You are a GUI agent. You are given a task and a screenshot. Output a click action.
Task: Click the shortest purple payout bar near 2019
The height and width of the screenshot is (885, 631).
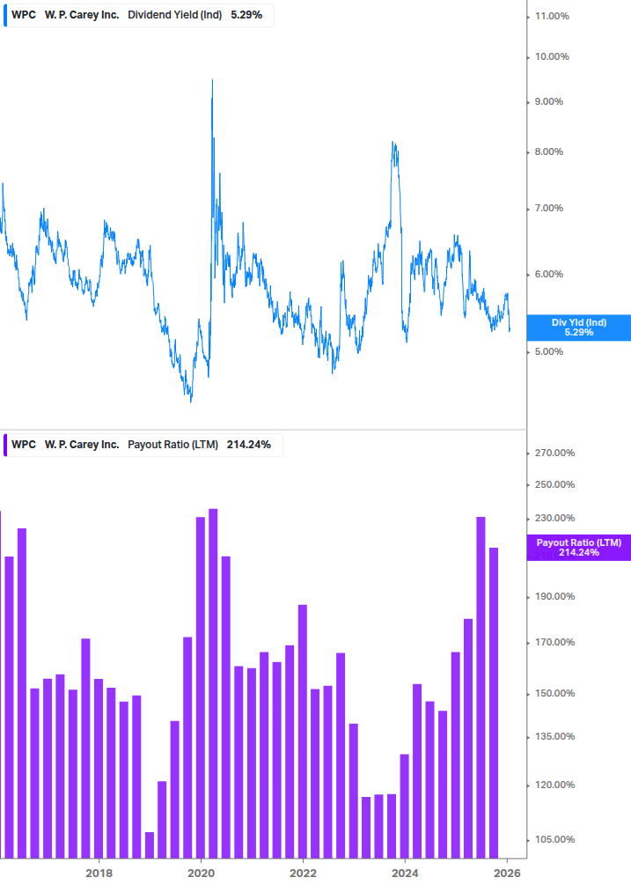150,844
